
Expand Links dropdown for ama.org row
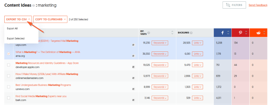click(x=197, y=54)
